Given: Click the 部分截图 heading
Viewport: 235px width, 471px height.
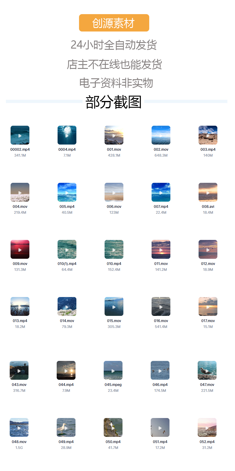Looking at the screenshot, I should (113, 102).
